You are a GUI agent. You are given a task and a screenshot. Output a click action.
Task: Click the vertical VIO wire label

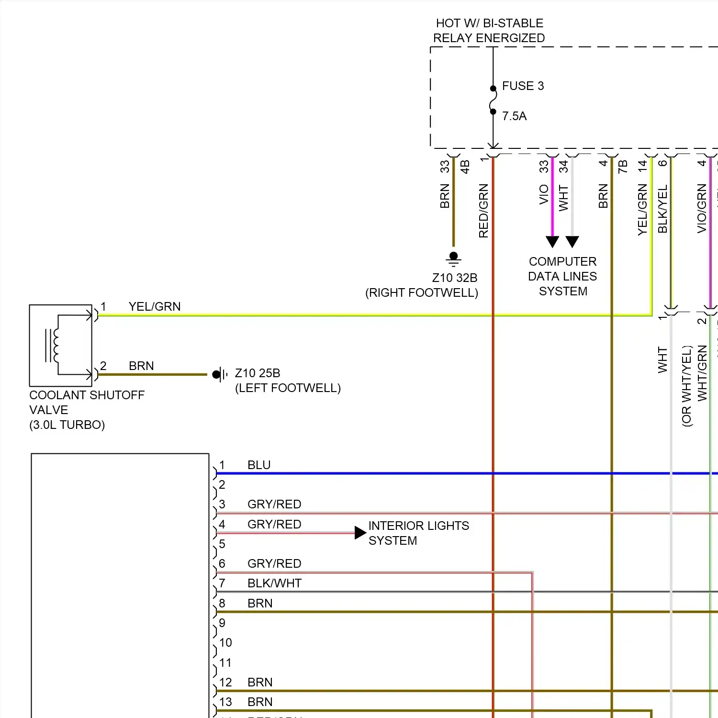[544, 194]
